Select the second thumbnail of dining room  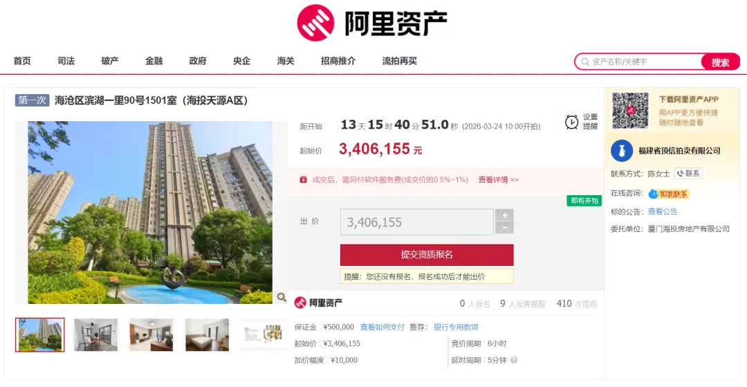tap(95, 335)
